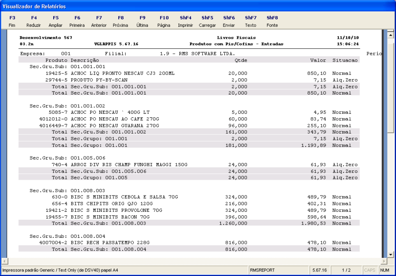
Task: Print report using ShF4 Imprimir
Action: coord(185,22)
